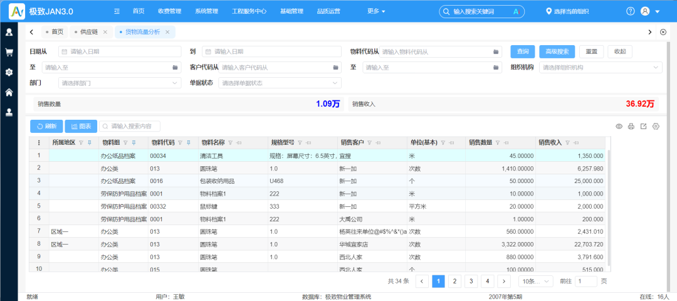Click the AI icon in search box
The height and width of the screenshot is (301, 677).
coord(515,12)
